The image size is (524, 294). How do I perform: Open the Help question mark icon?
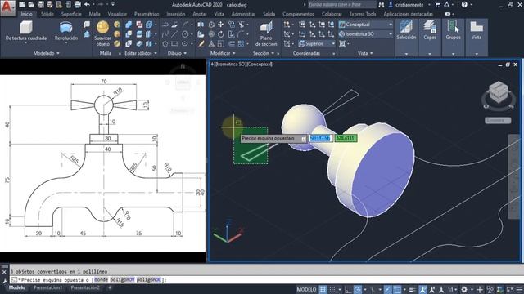[464, 5]
